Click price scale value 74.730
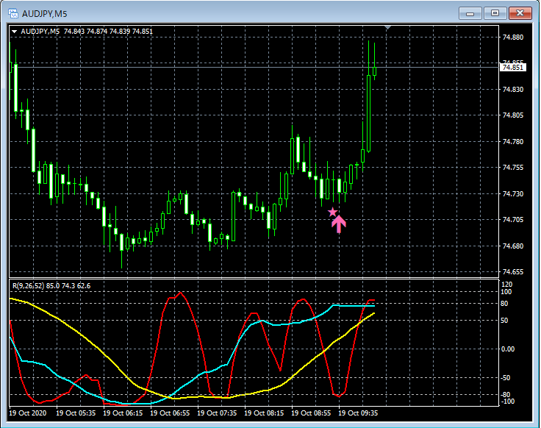Image resolution: width=541 pixels, height=428 pixels. (513, 193)
